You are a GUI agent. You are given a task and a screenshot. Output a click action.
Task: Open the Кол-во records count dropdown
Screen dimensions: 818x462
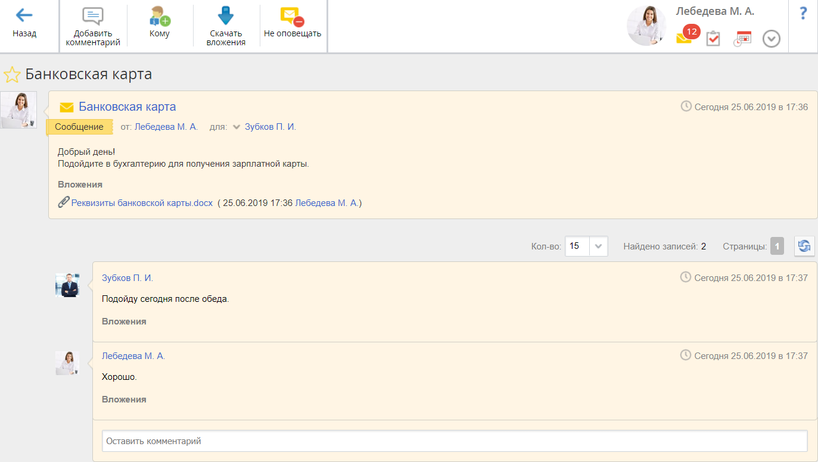(599, 246)
